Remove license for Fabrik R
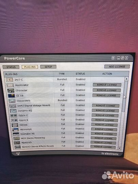The height and width of the screenshot is (184, 138). 105,120
